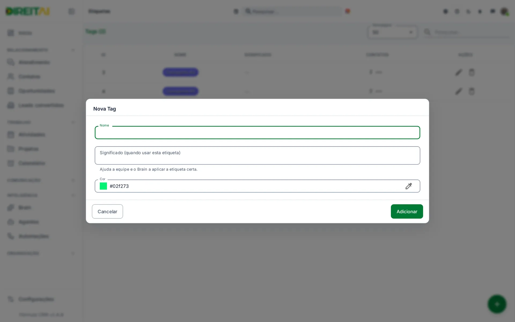Delete the first tag with trash icon
The height and width of the screenshot is (322, 515).
click(472, 72)
